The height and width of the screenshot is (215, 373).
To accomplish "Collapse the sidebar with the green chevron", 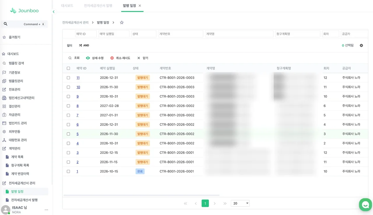I will [x=54, y=12].
